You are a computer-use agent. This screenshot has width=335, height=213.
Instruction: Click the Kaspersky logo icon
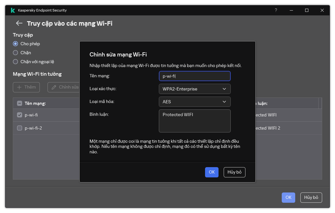(x=13, y=10)
